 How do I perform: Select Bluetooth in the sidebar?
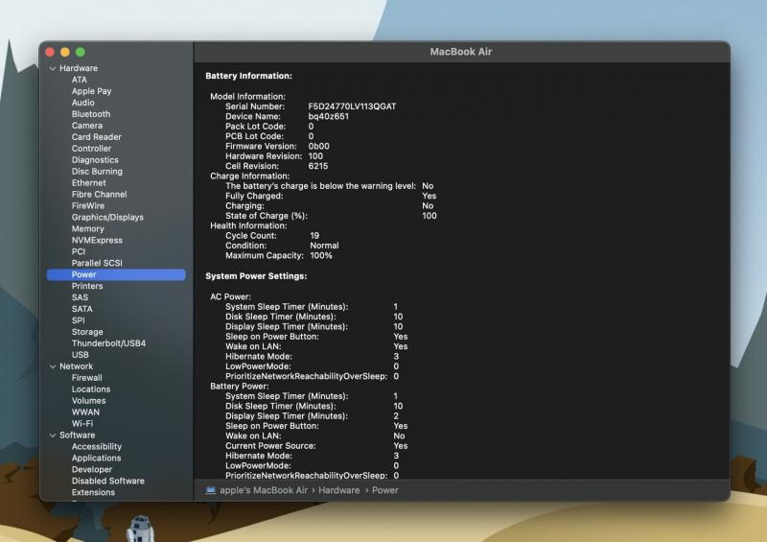(91, 114)
